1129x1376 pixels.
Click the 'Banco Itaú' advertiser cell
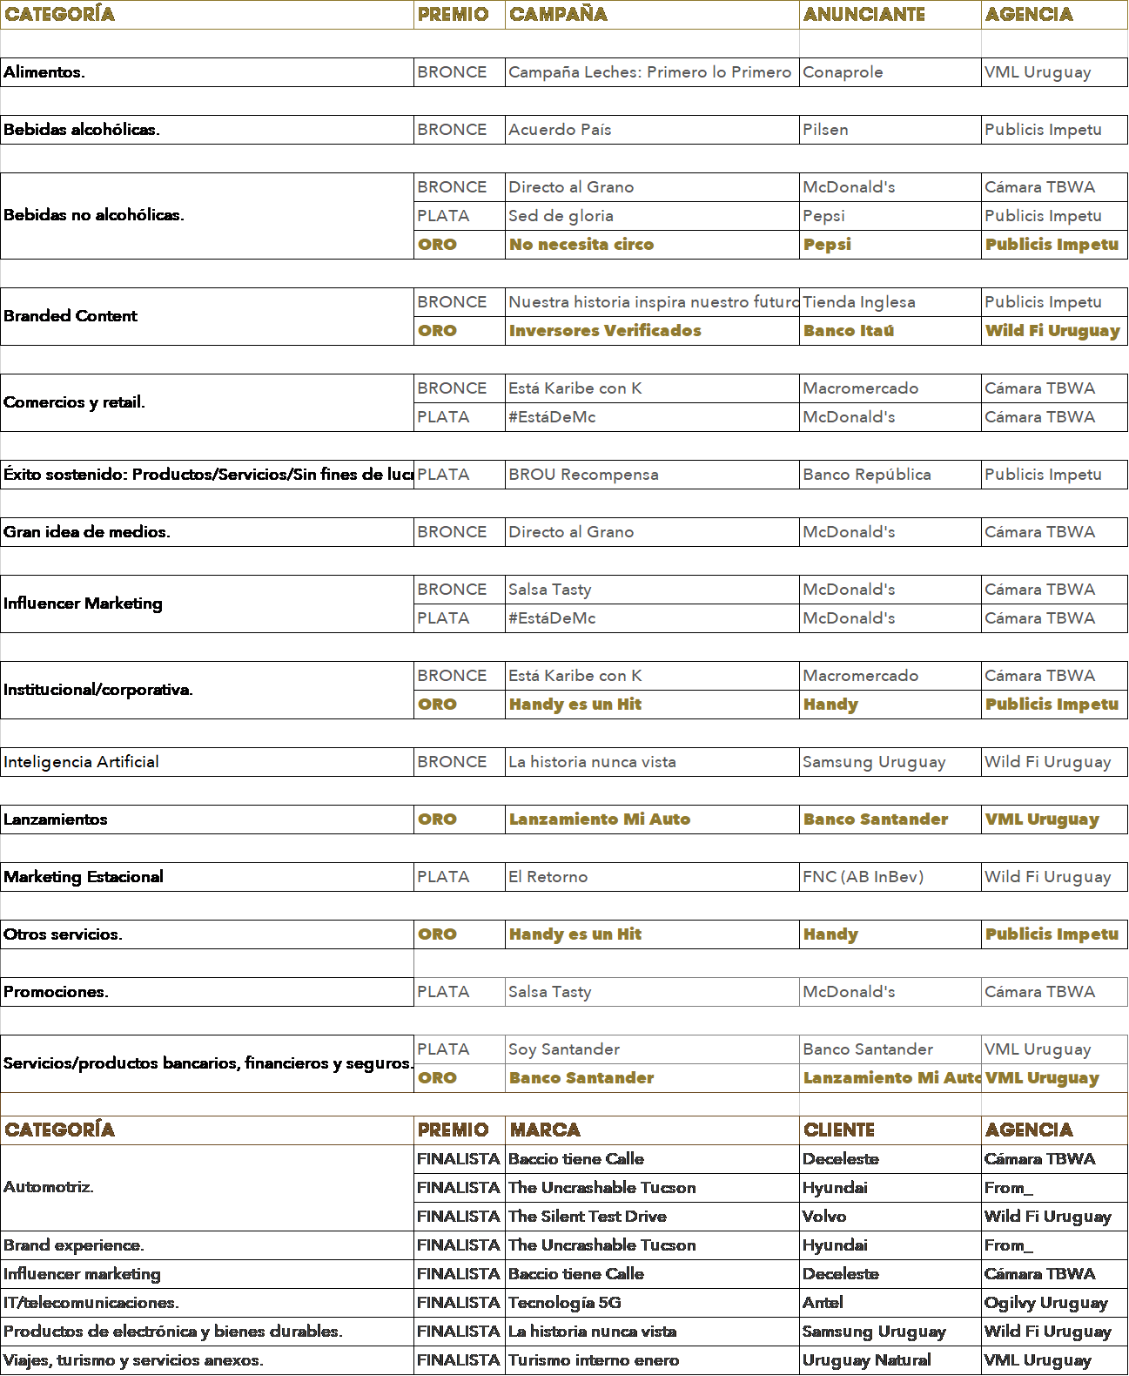[890, 331]
